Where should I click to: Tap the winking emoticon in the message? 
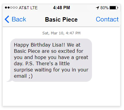31,76
